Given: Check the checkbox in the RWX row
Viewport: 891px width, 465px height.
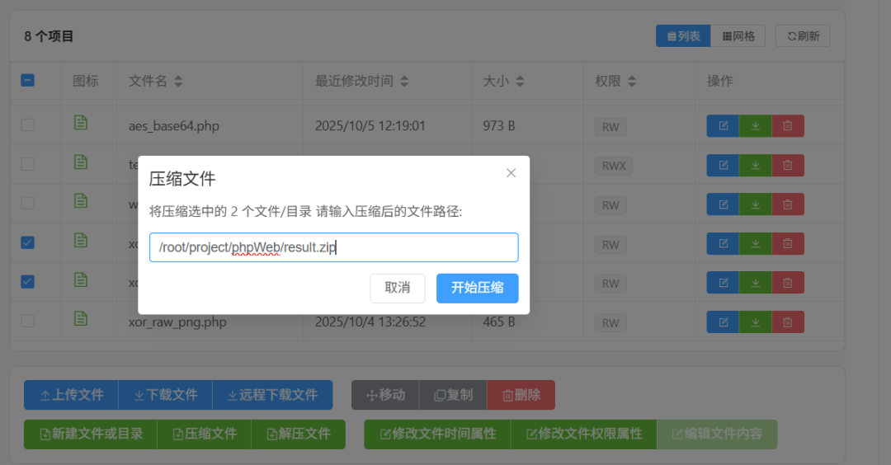Looking at the screenshot, I should click(27, 164).
